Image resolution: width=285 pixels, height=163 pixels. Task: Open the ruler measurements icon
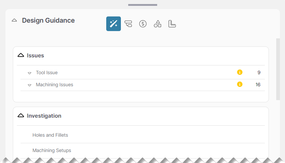pos(172,24)
